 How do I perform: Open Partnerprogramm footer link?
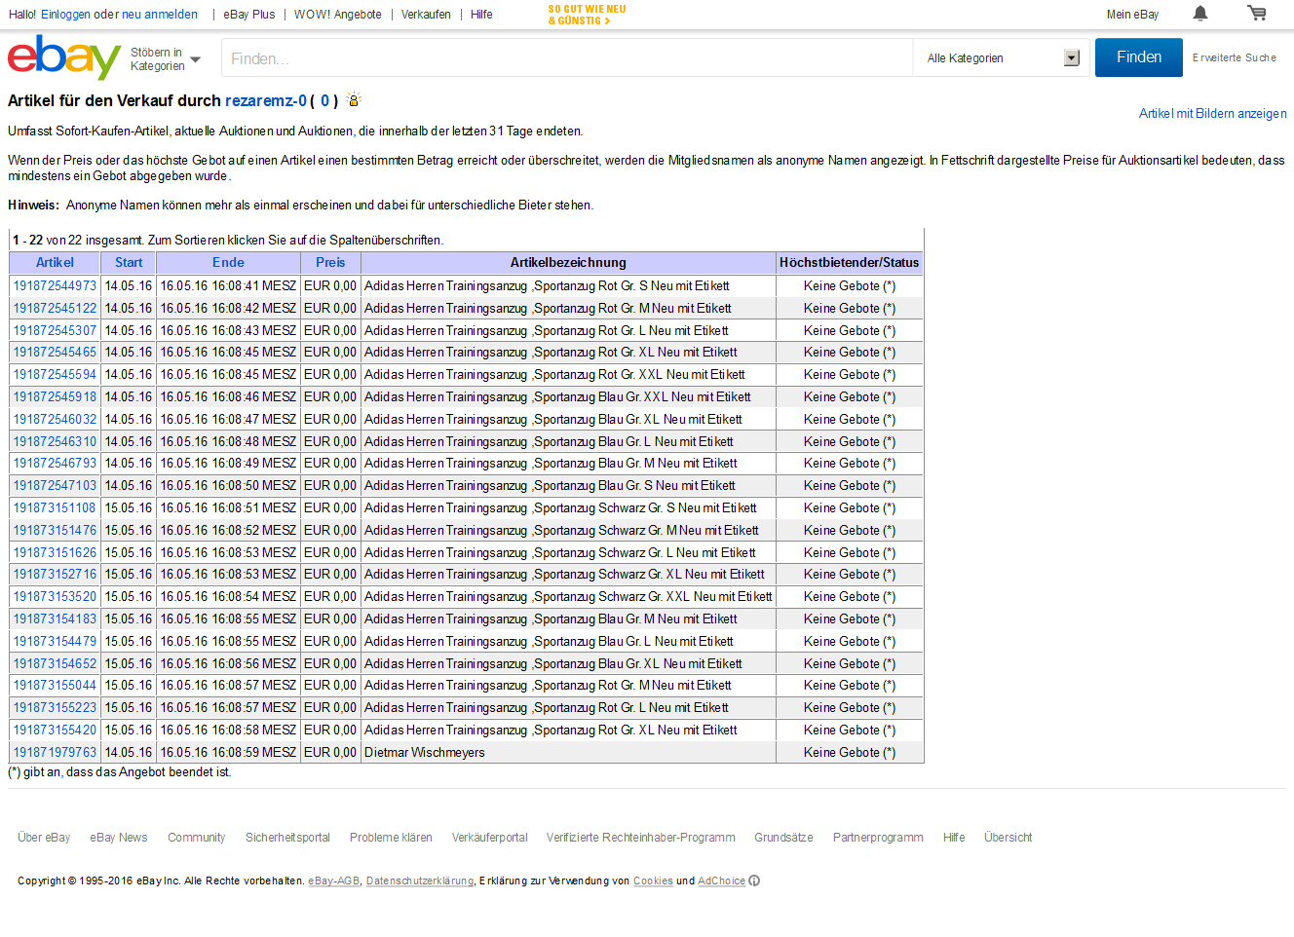coord(878,838)
